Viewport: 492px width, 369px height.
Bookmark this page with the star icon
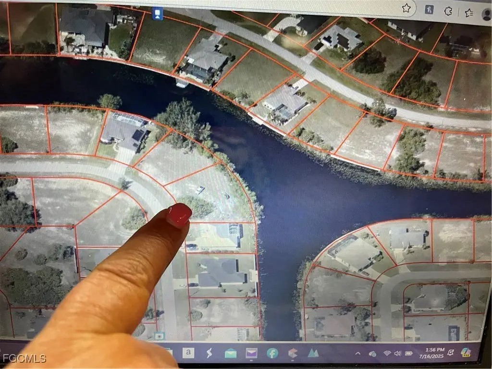(406, 8)
